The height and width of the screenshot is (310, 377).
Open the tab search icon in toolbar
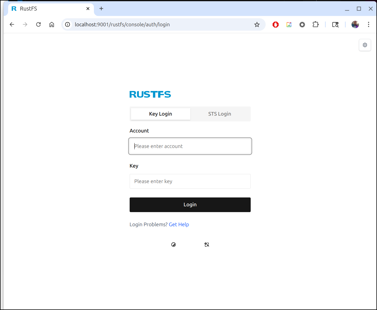[x=335, y=25]
